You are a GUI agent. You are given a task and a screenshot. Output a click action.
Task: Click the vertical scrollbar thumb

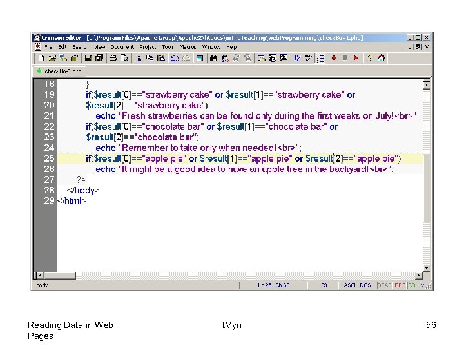click(x=427, y=188)
